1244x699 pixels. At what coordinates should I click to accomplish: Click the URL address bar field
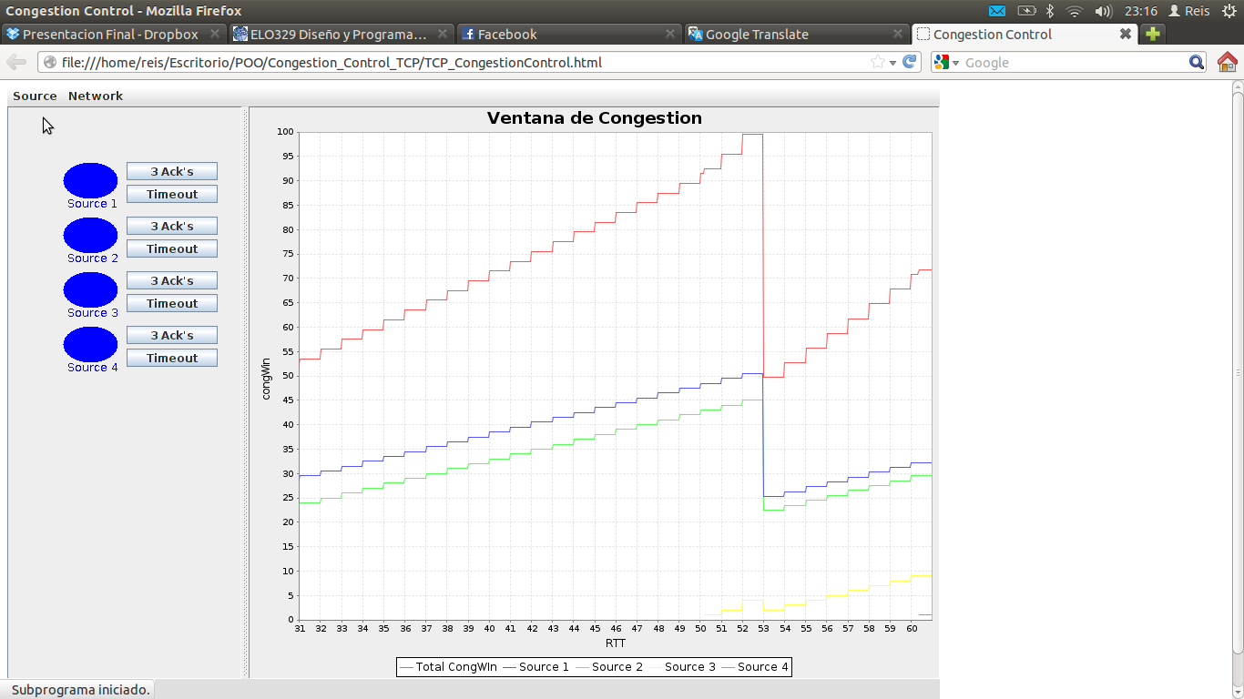pyautogui.click(x=455, y=62)
